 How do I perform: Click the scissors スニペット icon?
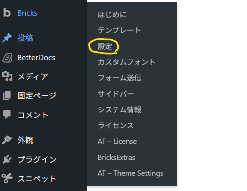coord(7,178)
